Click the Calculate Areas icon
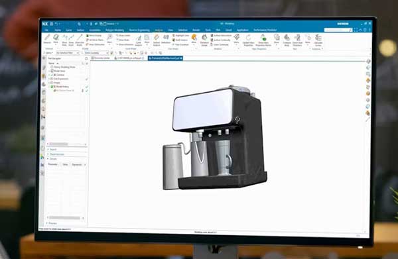 tap(318, 40)
